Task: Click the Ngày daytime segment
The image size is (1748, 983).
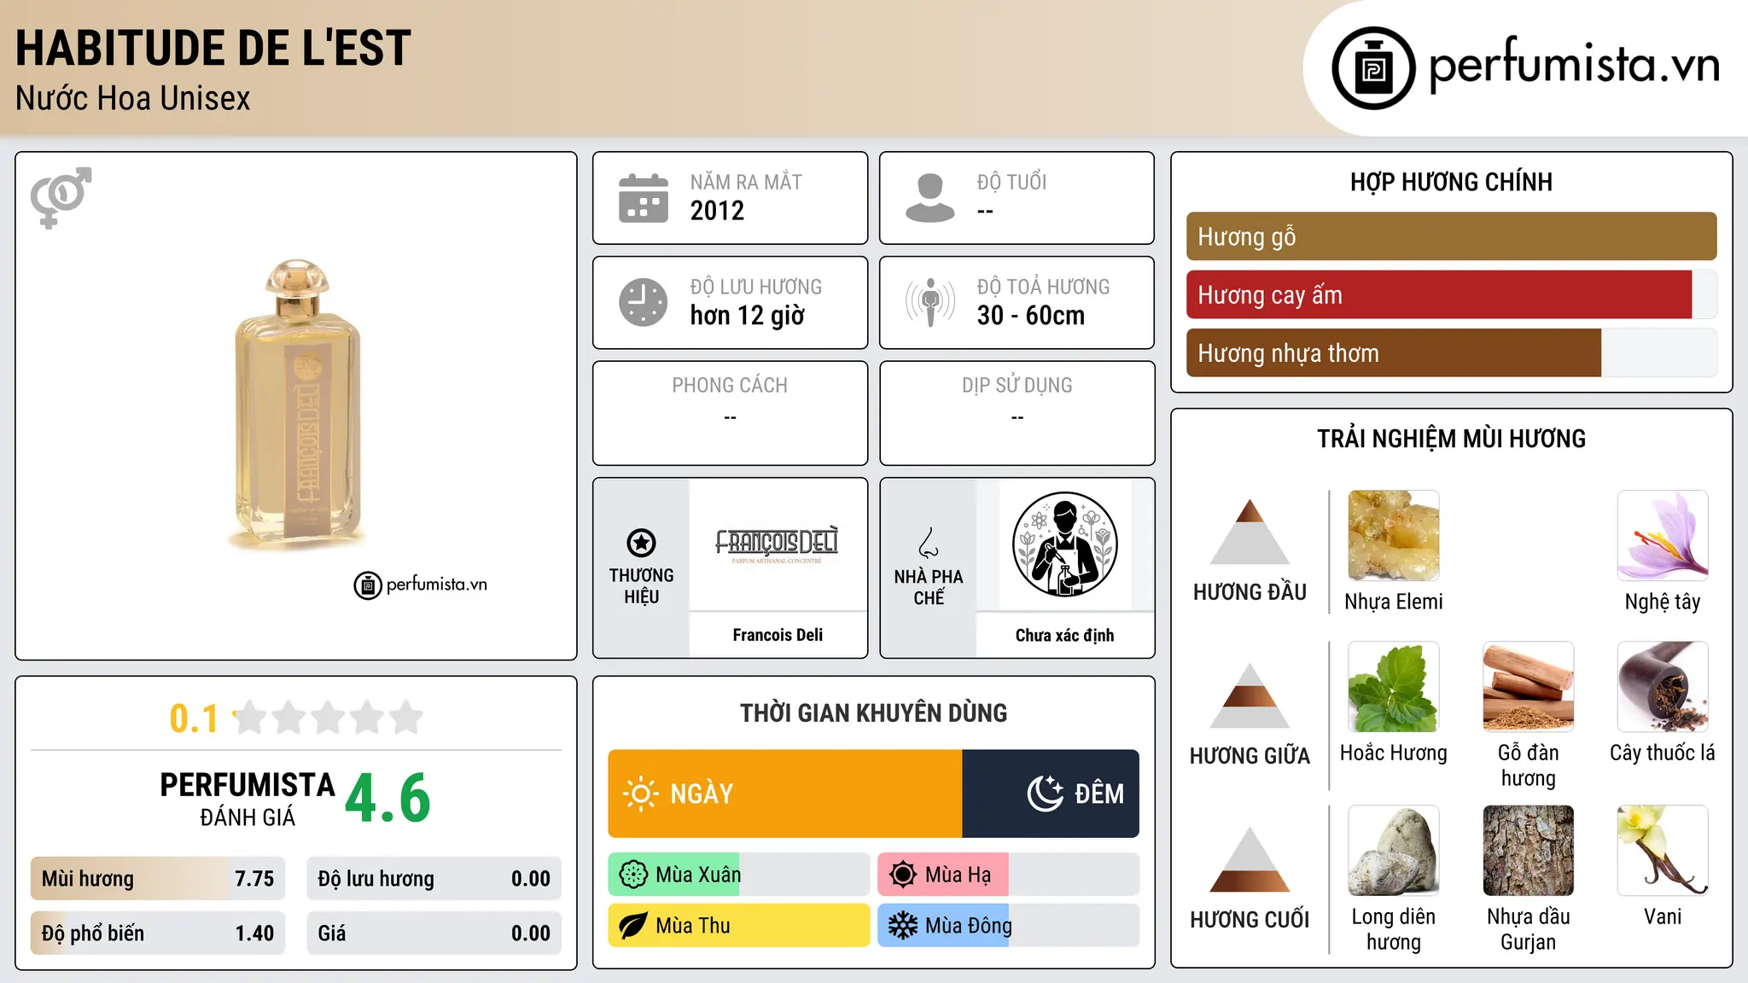Action: [785, 794]
